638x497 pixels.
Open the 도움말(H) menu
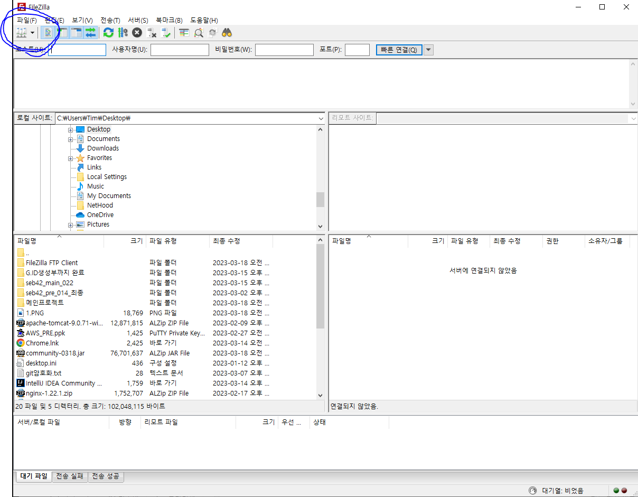pyautogui.click(x=204, y=20)
